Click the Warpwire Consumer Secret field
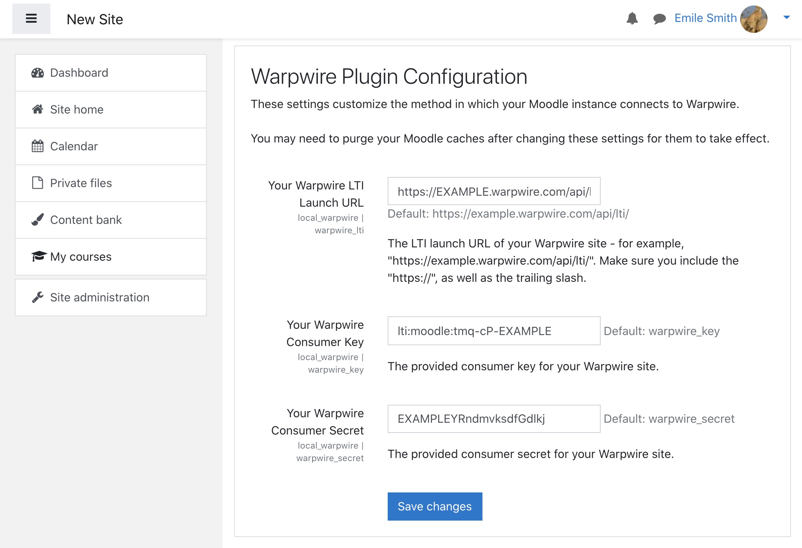The height and width of the screenshot is (548, 802). (x=493, y=419)
